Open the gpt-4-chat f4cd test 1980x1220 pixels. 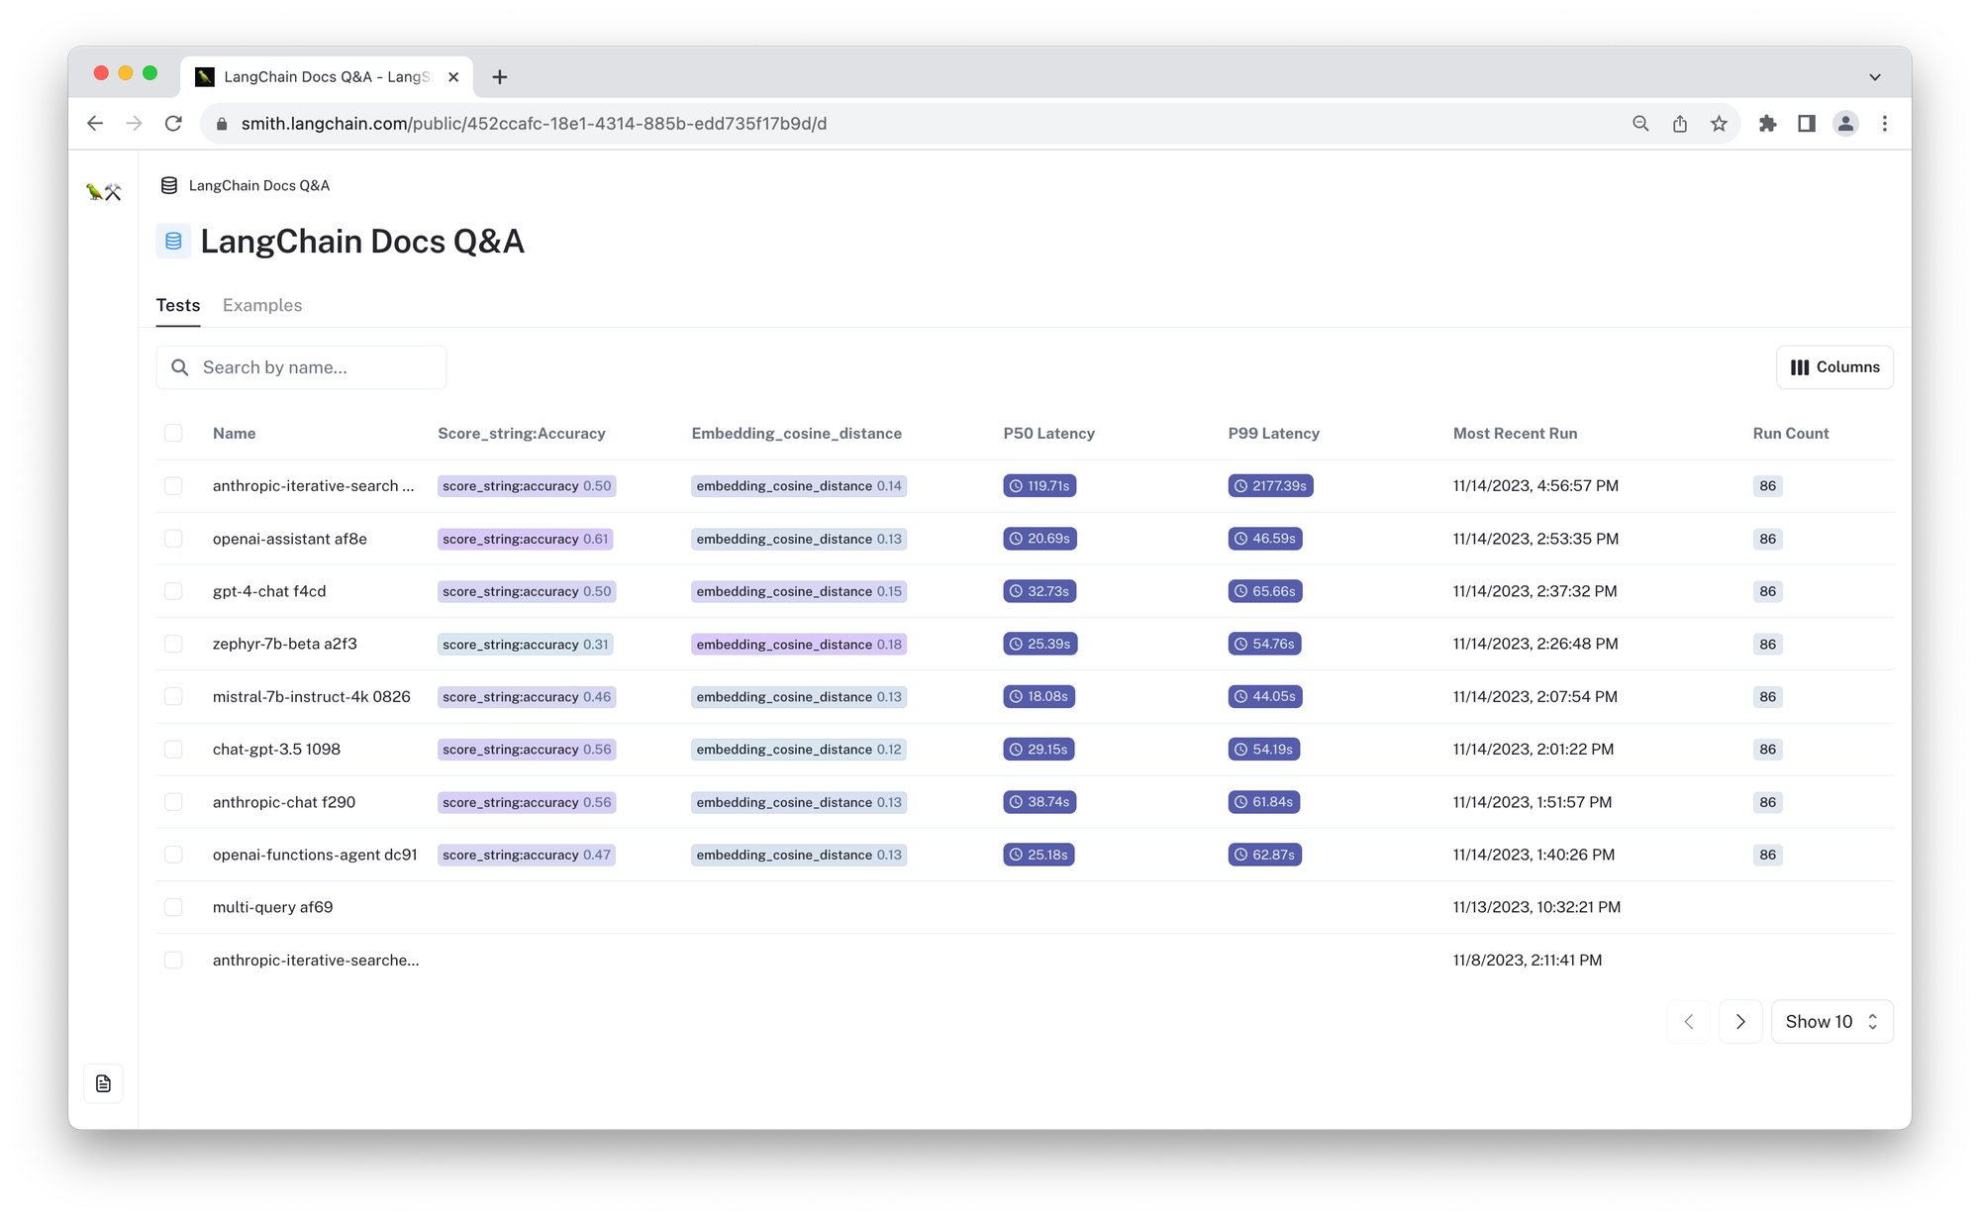[x=269, y=591]
